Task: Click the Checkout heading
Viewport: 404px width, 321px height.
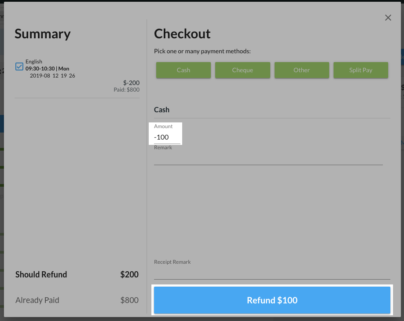Action: pyautogui.click(x=182, y=34)
